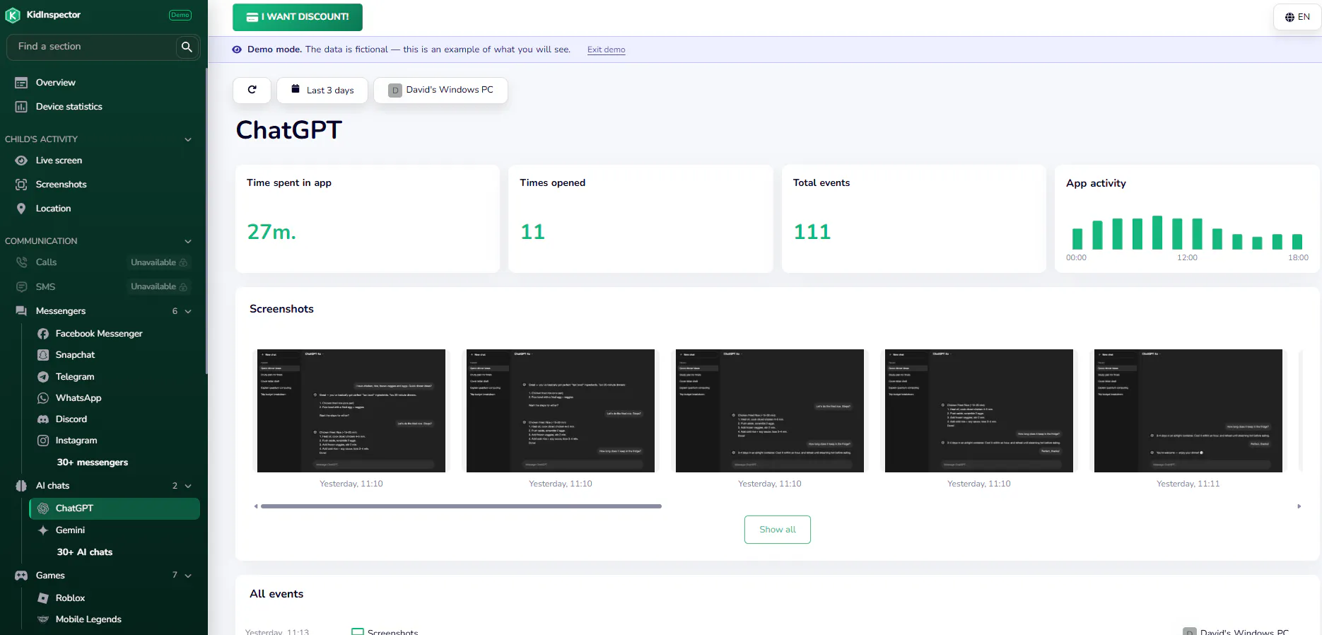Viewport: 1322px width, 635px height.
Task: Click the Gemini sparkle icon
Action: pos(43,530)
